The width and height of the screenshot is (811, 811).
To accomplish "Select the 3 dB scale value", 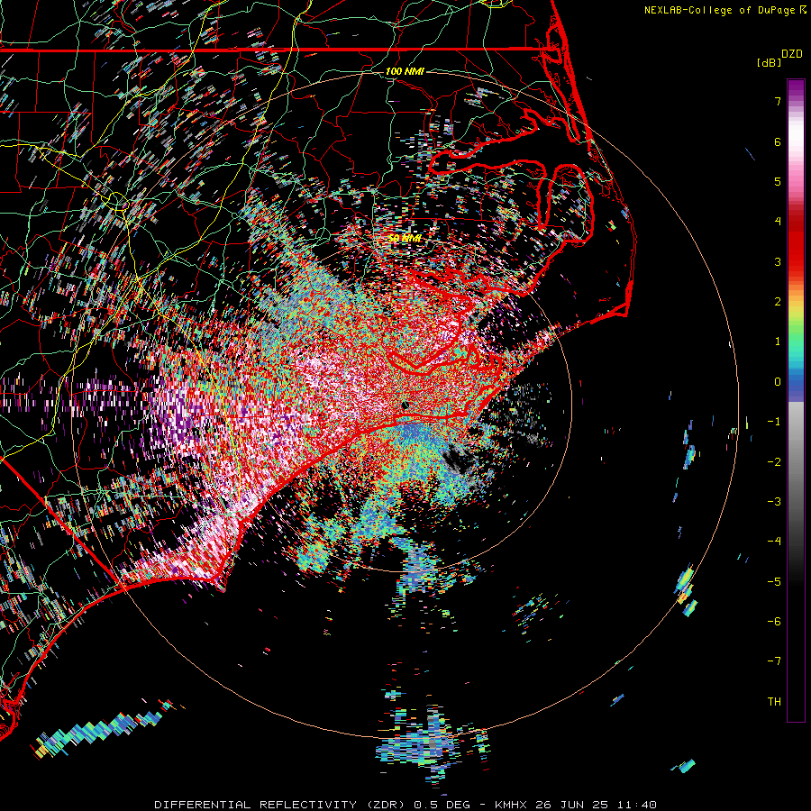I will pos(778,261).
